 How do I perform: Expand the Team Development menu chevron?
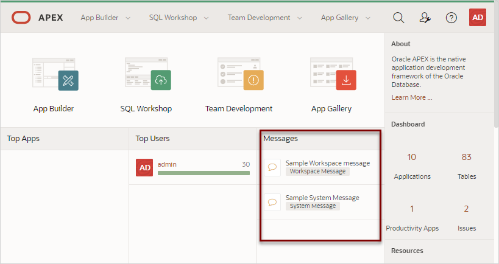[x=300, y=18]
